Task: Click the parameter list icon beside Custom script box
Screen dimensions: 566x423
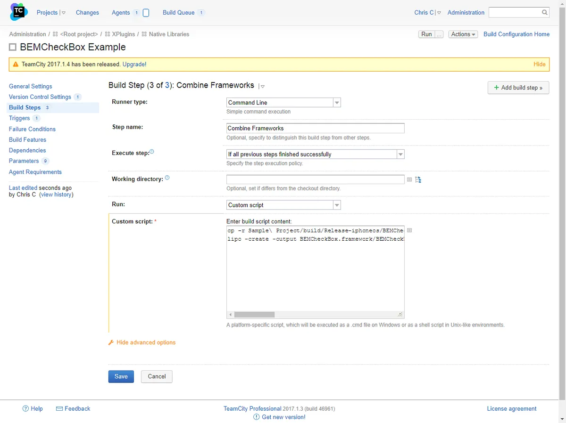Action: tap(409, 230)
